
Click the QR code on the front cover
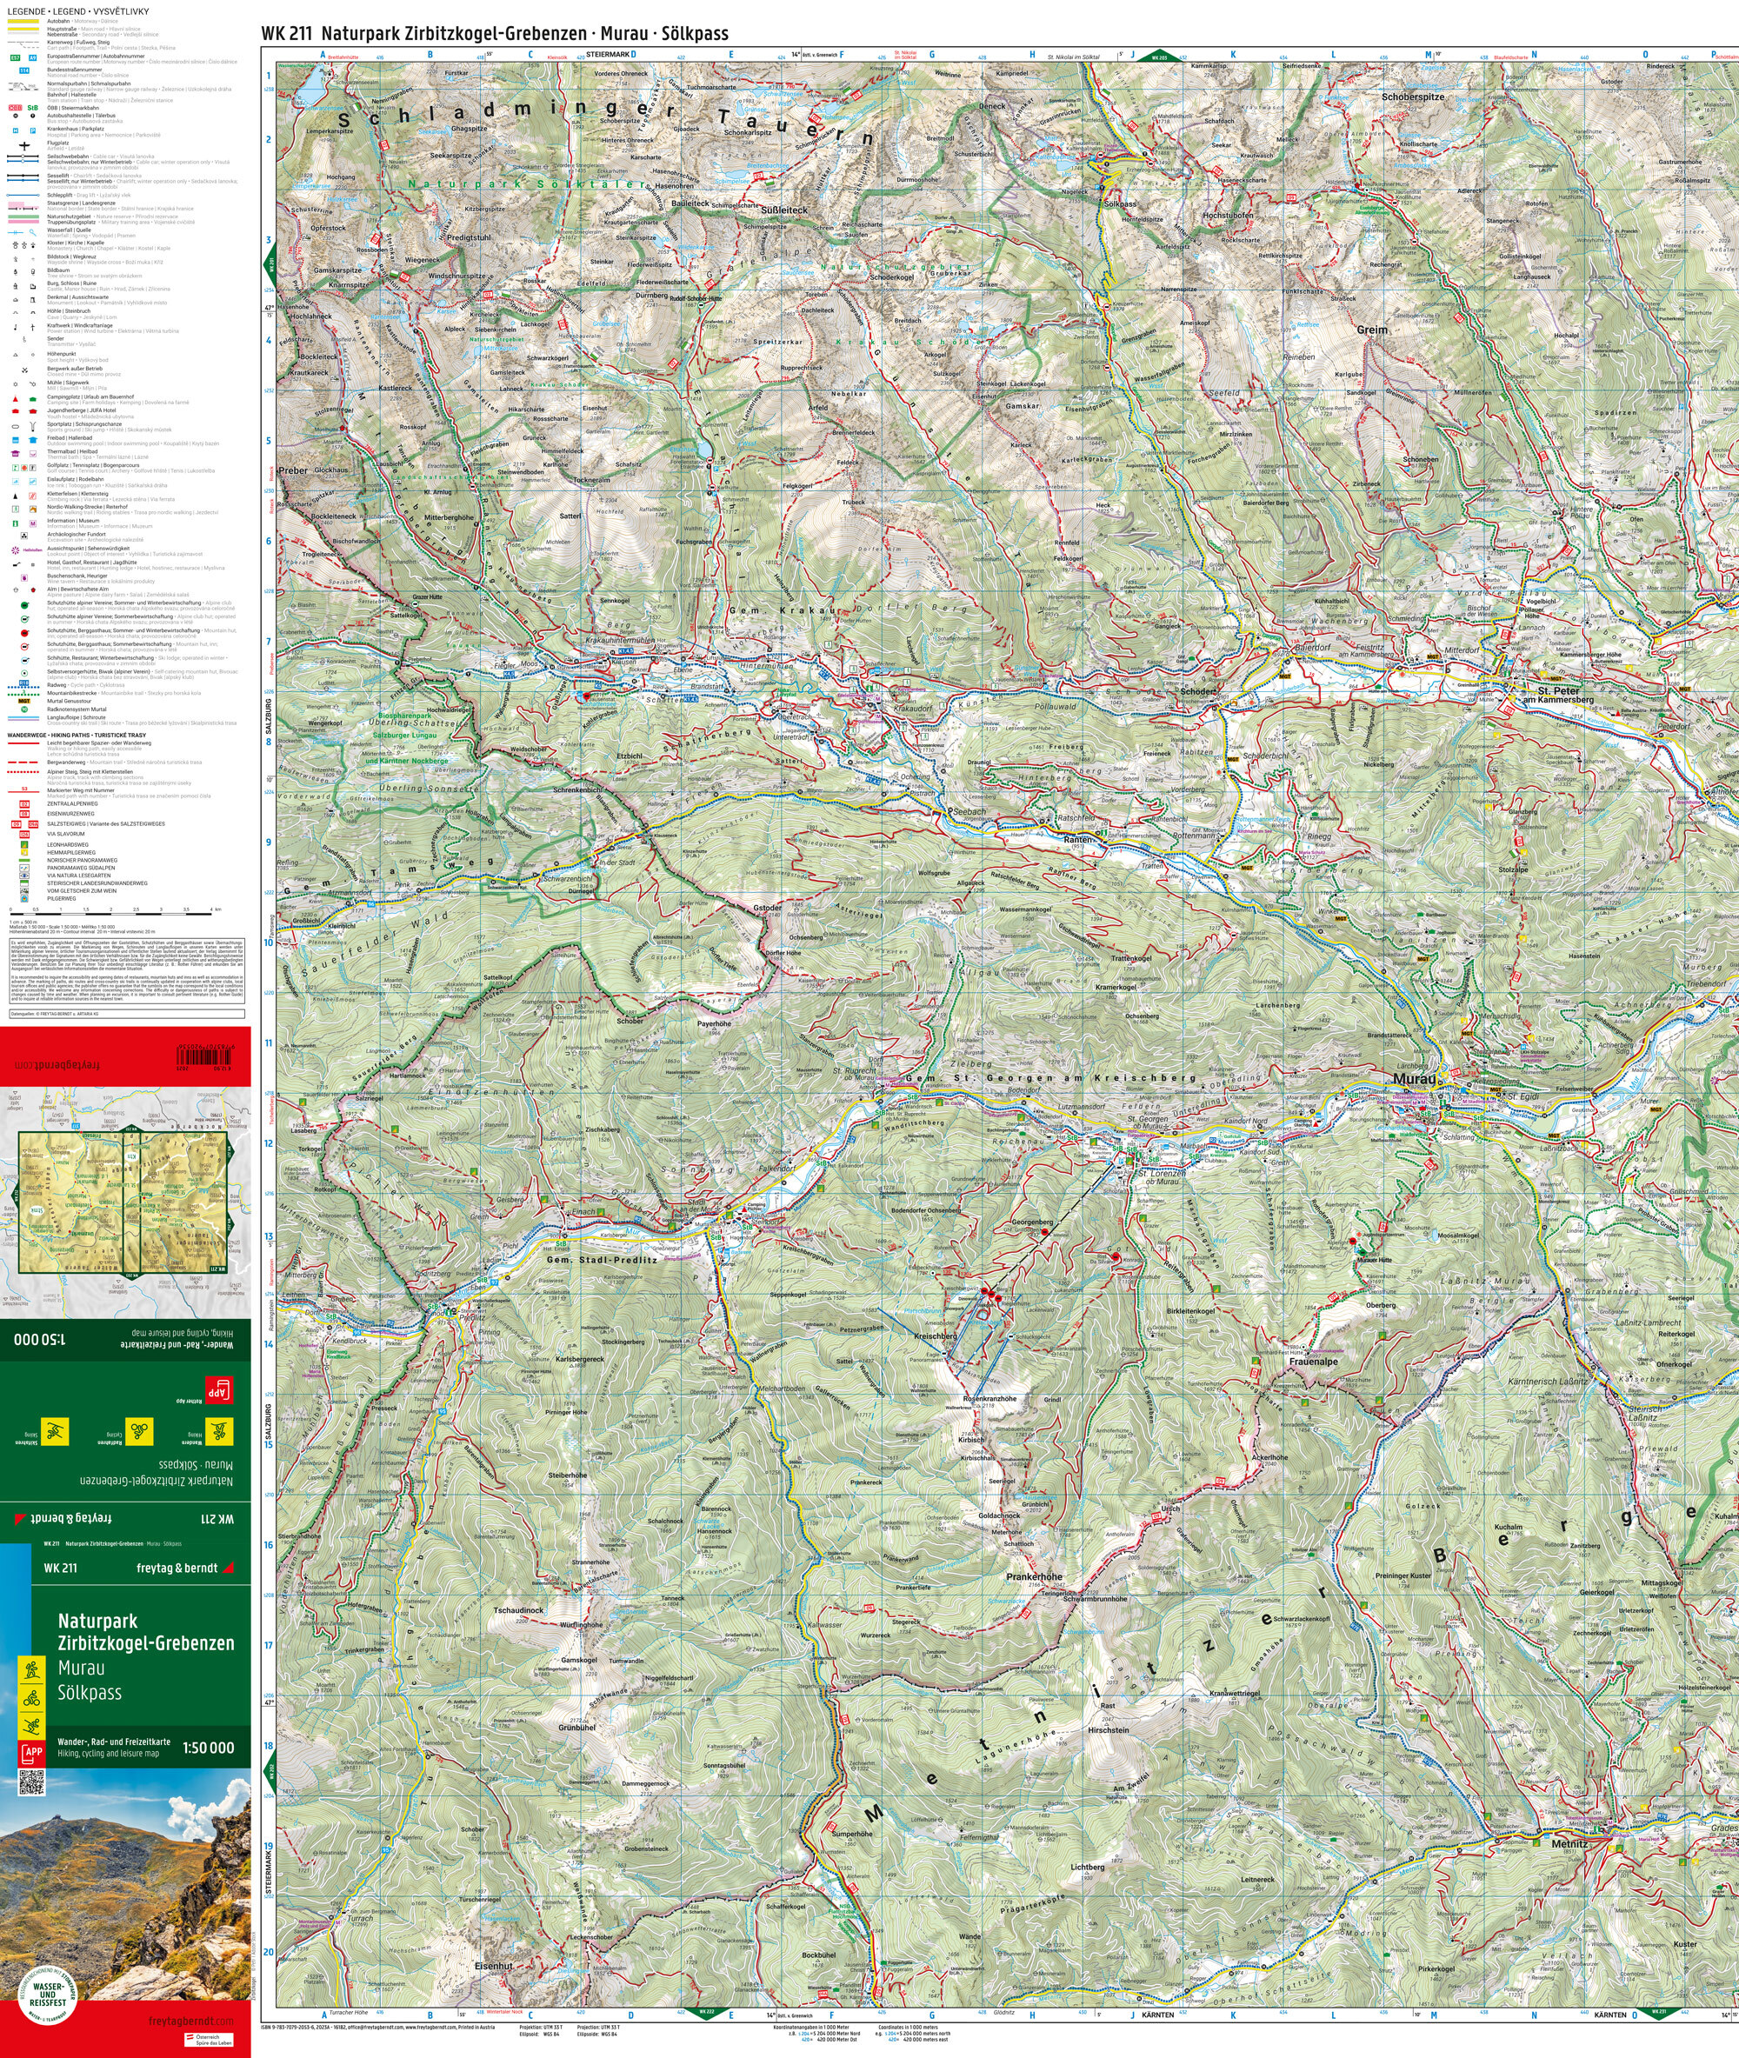coord(32,1783)
